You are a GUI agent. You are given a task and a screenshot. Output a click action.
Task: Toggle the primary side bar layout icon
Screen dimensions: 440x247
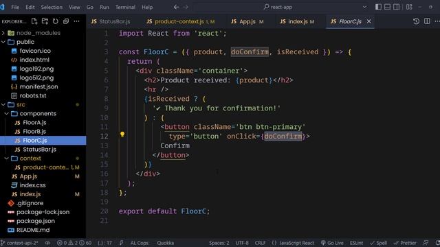378,7
